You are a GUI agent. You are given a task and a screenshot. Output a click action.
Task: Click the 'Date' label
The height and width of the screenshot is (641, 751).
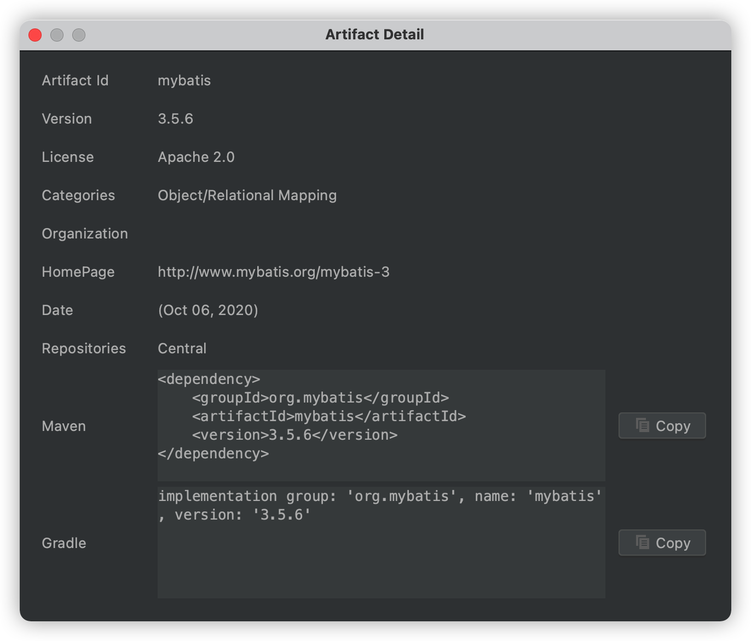pos(57,310)
